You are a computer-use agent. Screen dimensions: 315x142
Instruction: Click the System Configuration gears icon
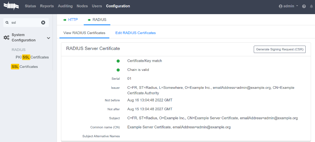[6, 38]
